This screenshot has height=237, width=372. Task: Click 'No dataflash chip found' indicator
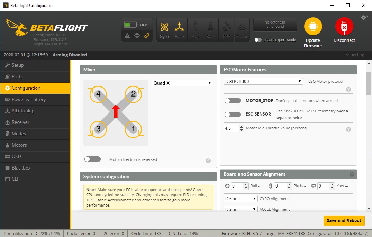pos(275,25)
